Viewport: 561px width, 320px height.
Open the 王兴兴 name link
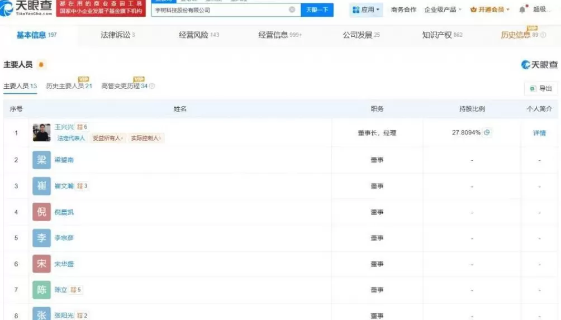click(x=64, y=127)
